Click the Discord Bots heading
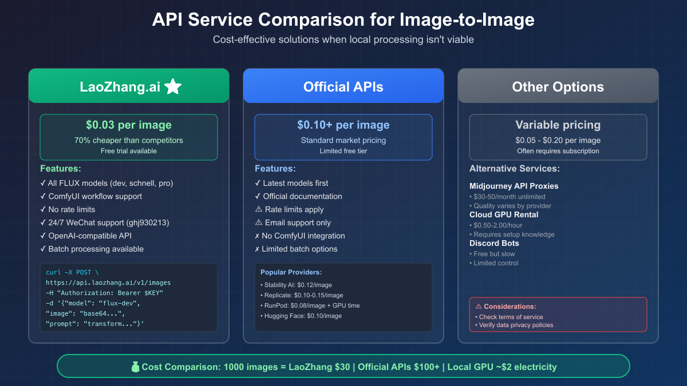Screen dimensions: 687x386 [494, 243]
